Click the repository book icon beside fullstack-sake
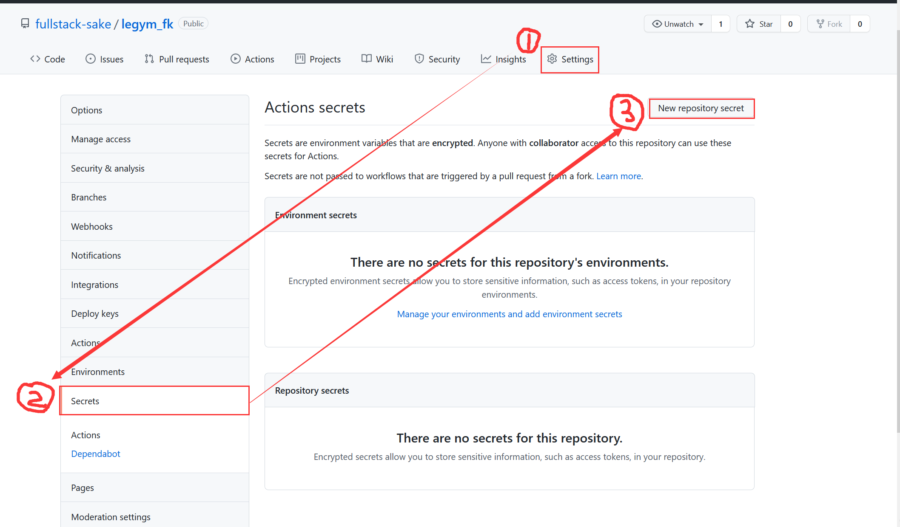The height and width of the screenshot is (527, 900). [25, 23]
